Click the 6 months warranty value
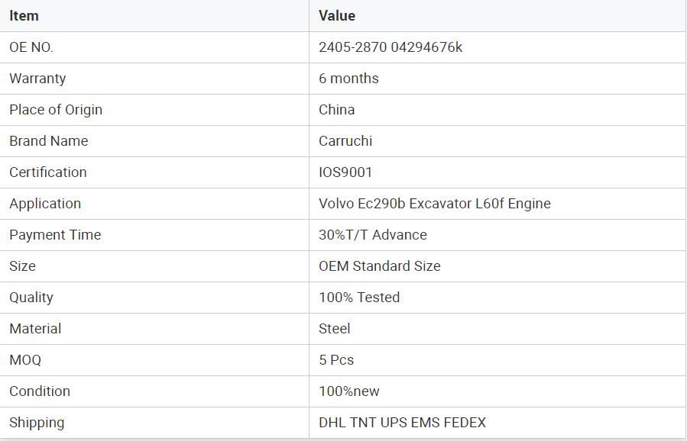The image size is (687, 441). [348, 79]
